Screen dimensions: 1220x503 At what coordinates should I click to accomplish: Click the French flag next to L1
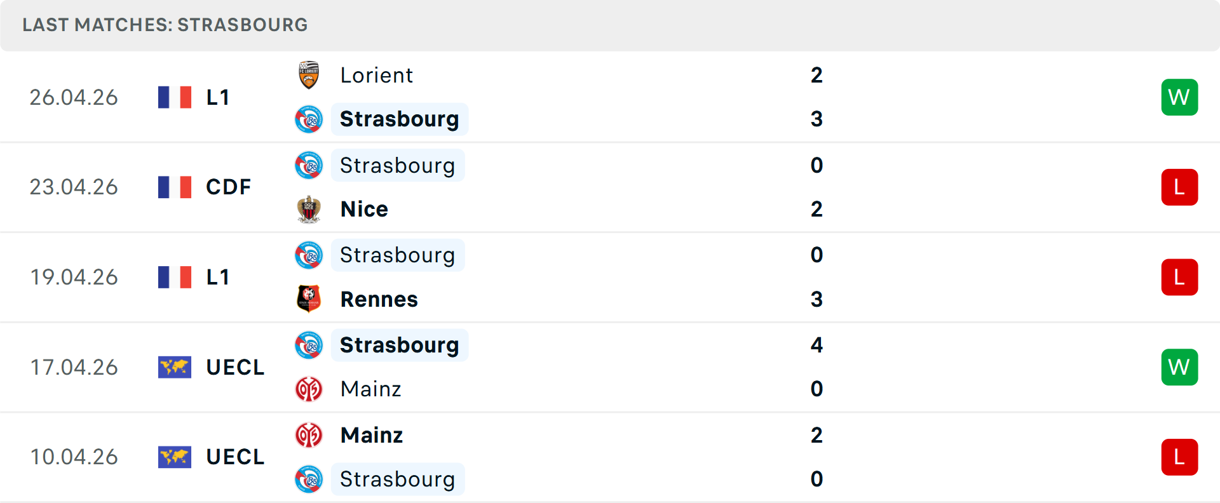pyautogui.click(x=174, y=97)
